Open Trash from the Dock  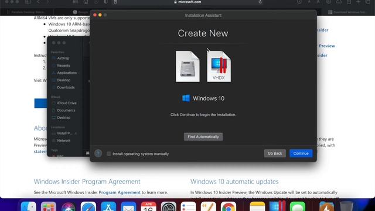[346, 207]
